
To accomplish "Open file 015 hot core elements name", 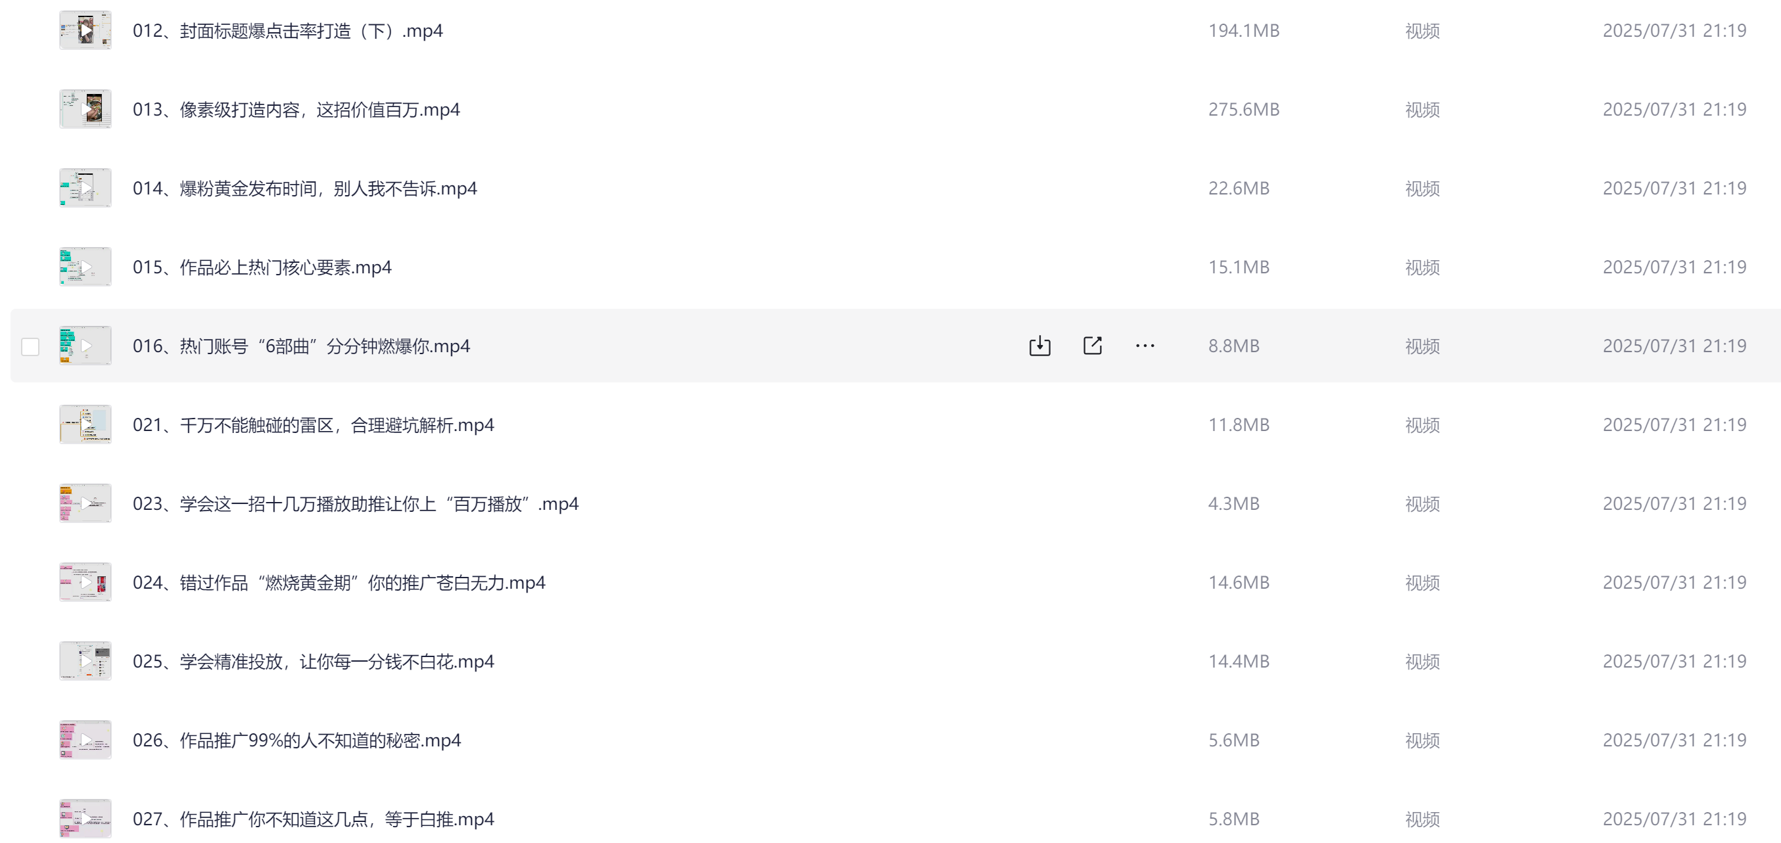I will pyautogui.click(x=262, y=267).
